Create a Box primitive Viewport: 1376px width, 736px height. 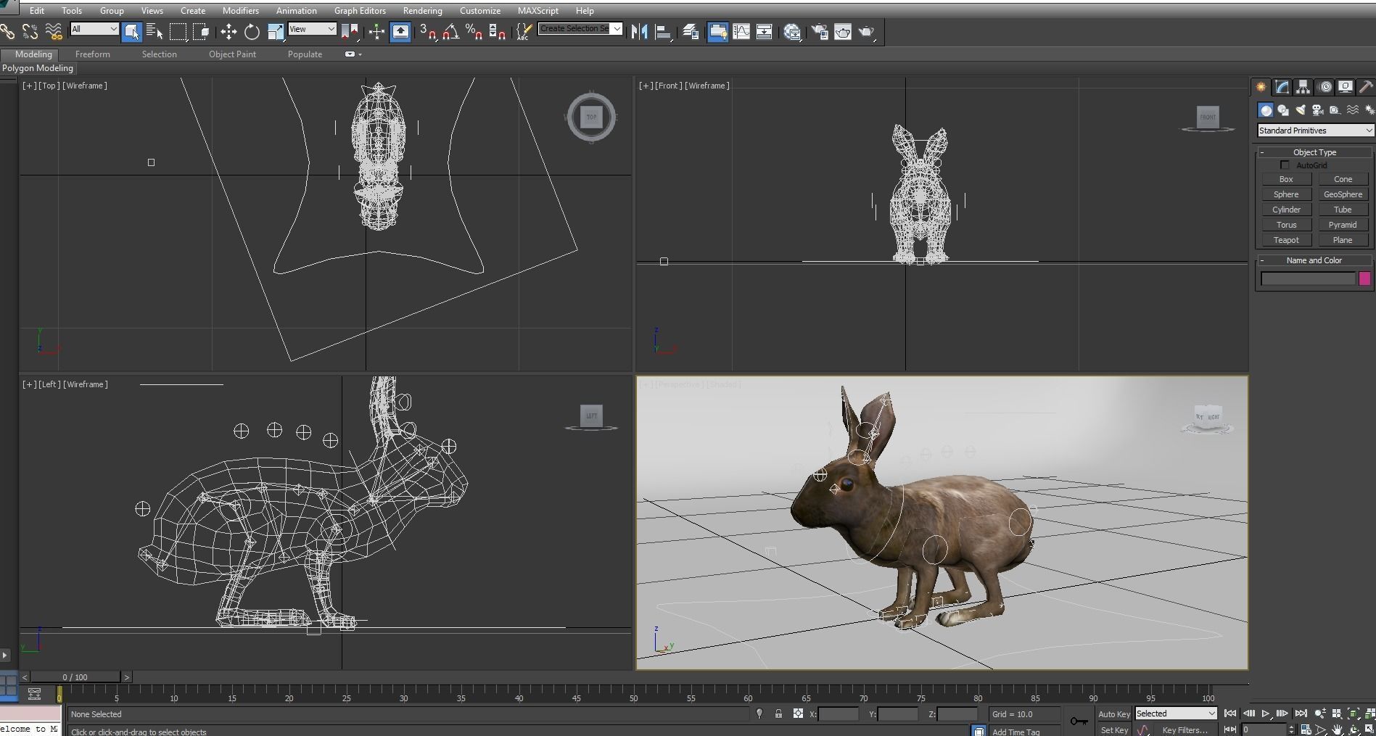click(x=1286, y=179)
